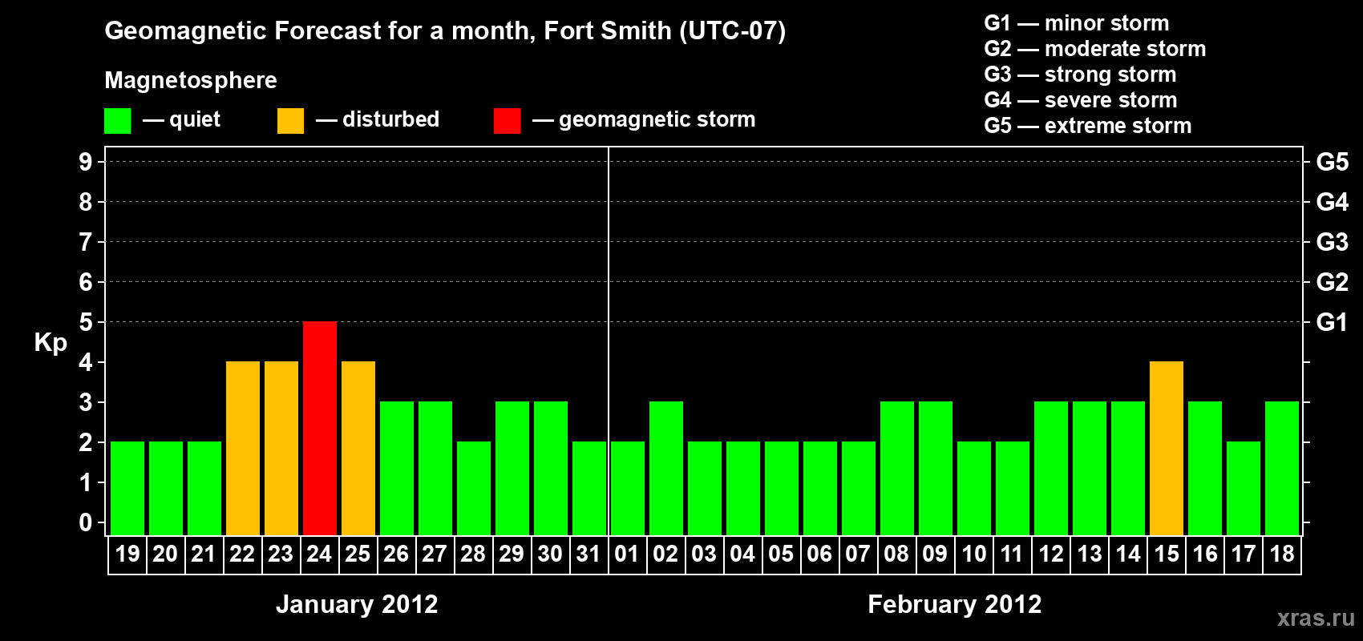Click the G4 level label on right axis
This screenshot has height=641, width=1363.
click(1333, 202)
